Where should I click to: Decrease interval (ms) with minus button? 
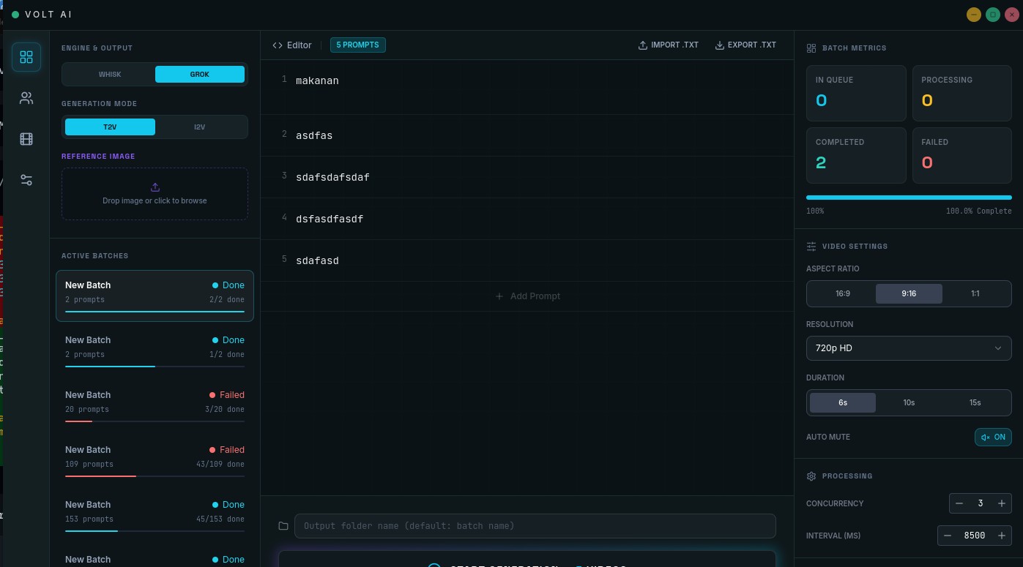[x=948, y=536]
